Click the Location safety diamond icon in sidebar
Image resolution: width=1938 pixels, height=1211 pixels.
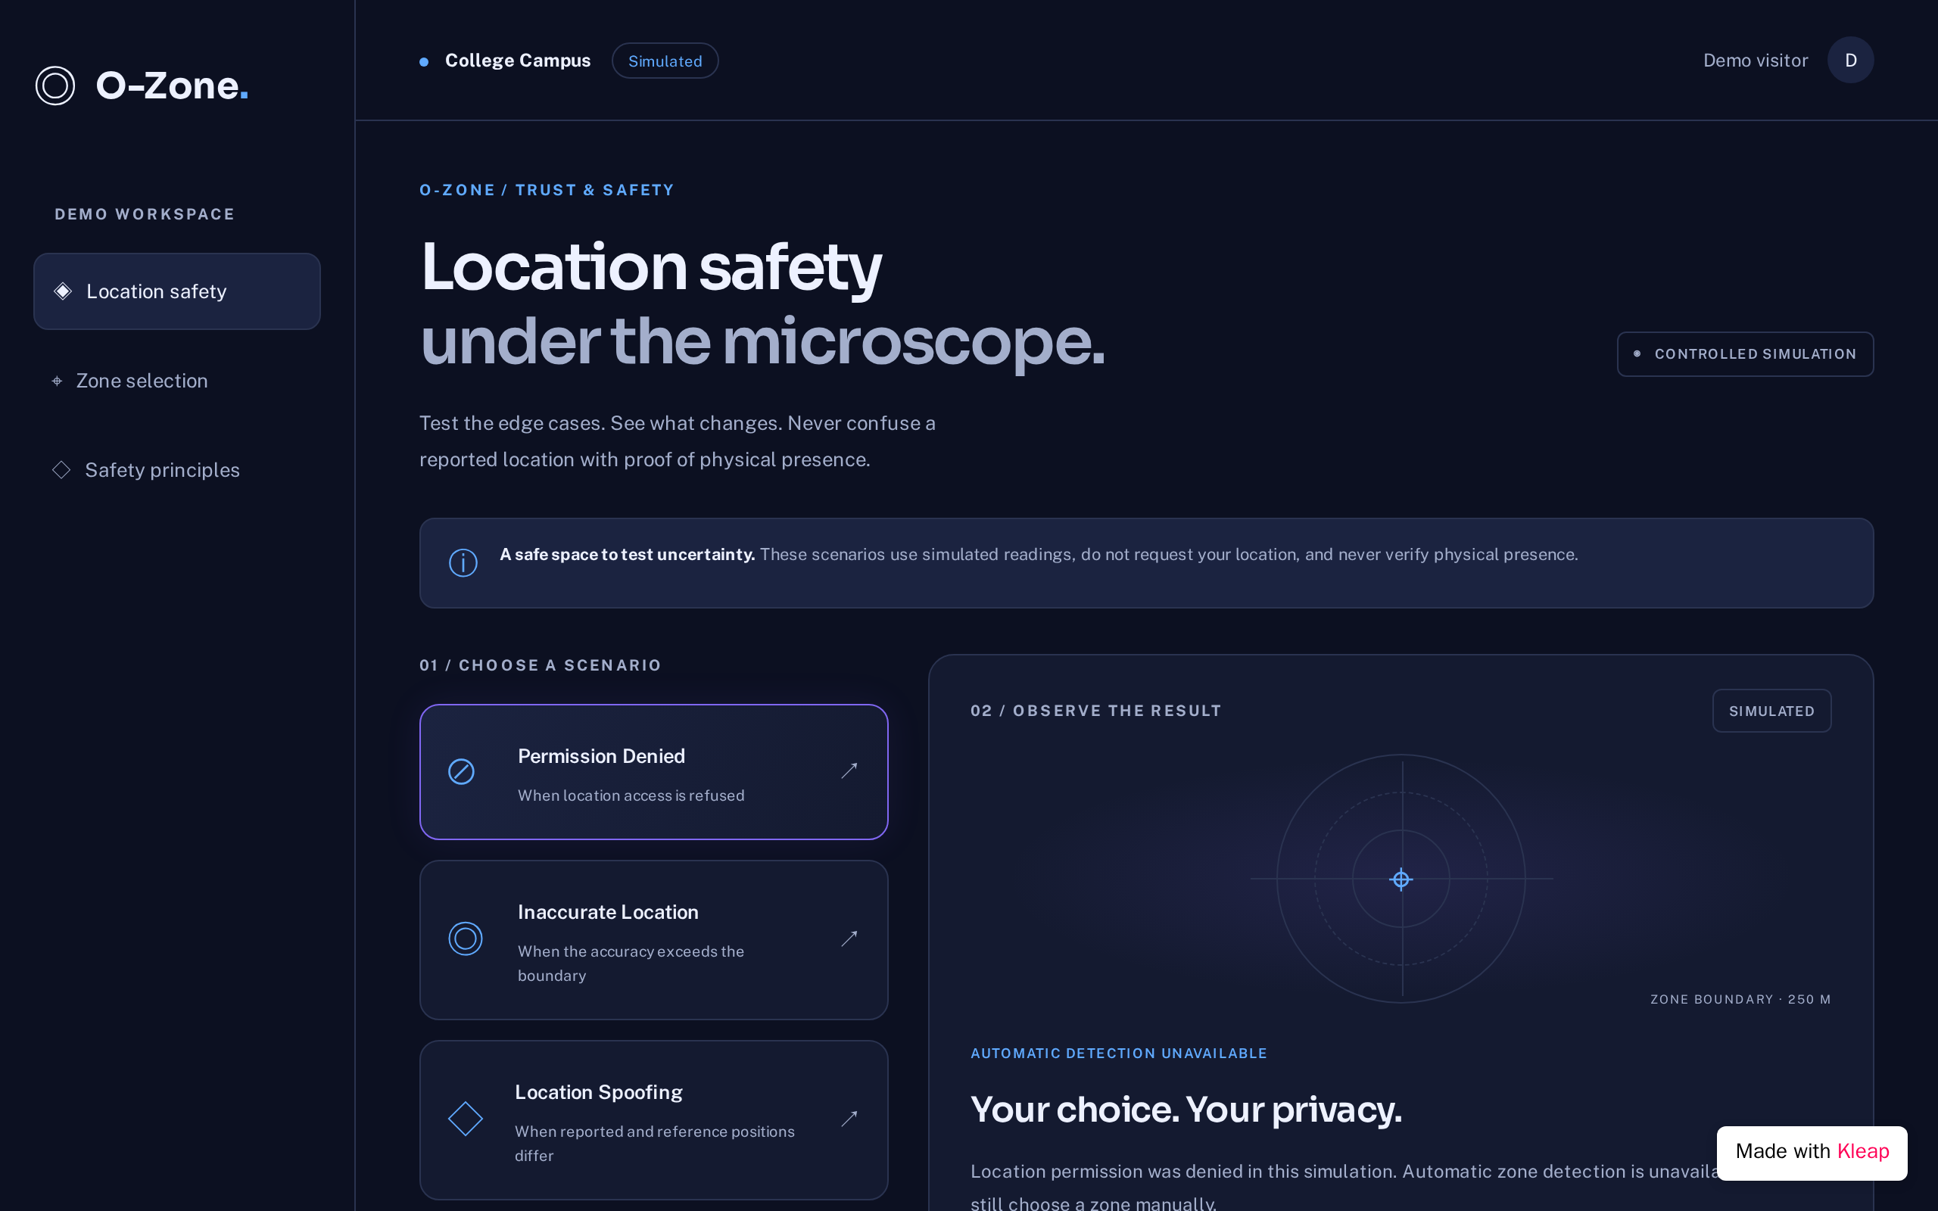click(x=63, y=291)
